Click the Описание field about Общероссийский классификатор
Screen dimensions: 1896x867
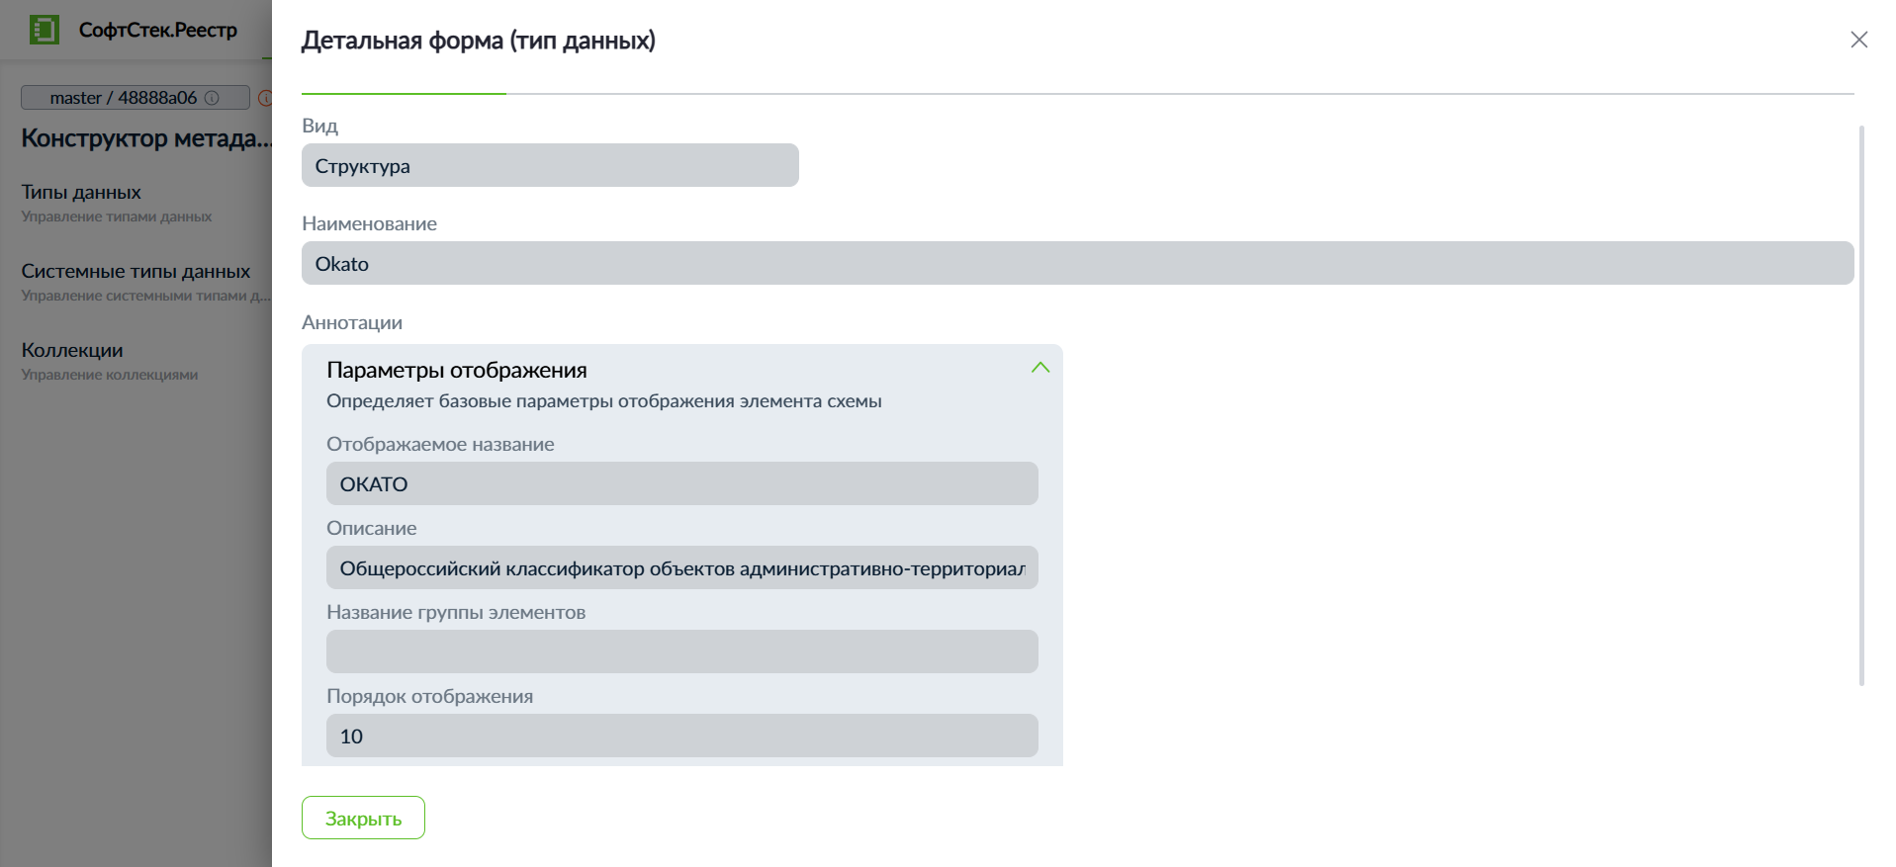click(682, 567)
